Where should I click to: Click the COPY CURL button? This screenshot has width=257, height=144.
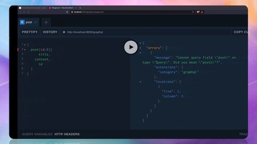[241, 32]
